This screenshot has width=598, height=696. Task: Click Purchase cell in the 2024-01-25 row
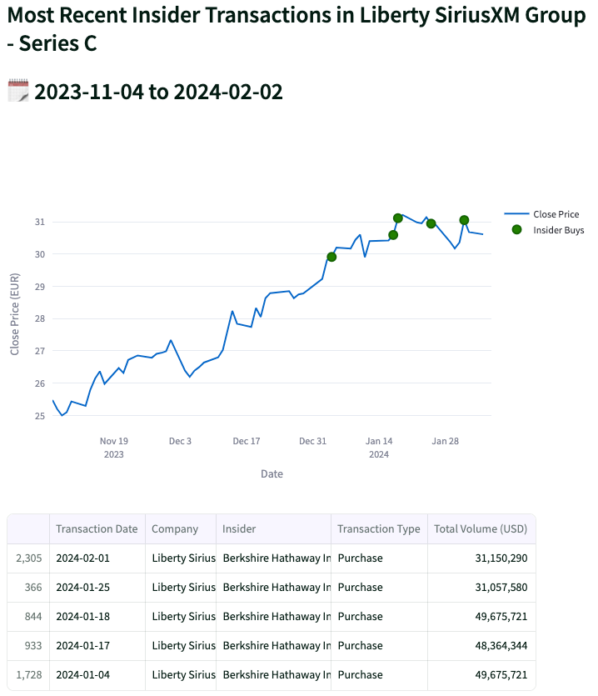(379, 588)
